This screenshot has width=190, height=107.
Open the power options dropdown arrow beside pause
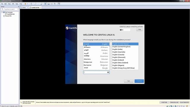coord(28,4)
